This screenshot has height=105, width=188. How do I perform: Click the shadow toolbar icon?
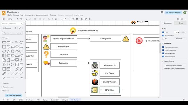click(x=56, y=19)
